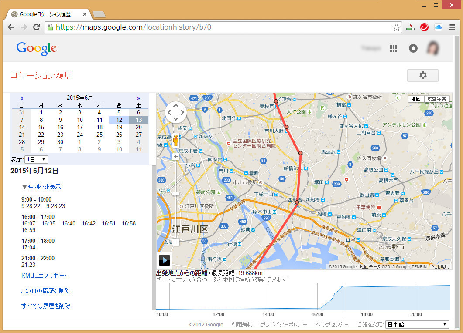The height and width of the screenshot is (333, 463).
Task: Click the route marker near 西船橋
Action: tap(297, 202)
